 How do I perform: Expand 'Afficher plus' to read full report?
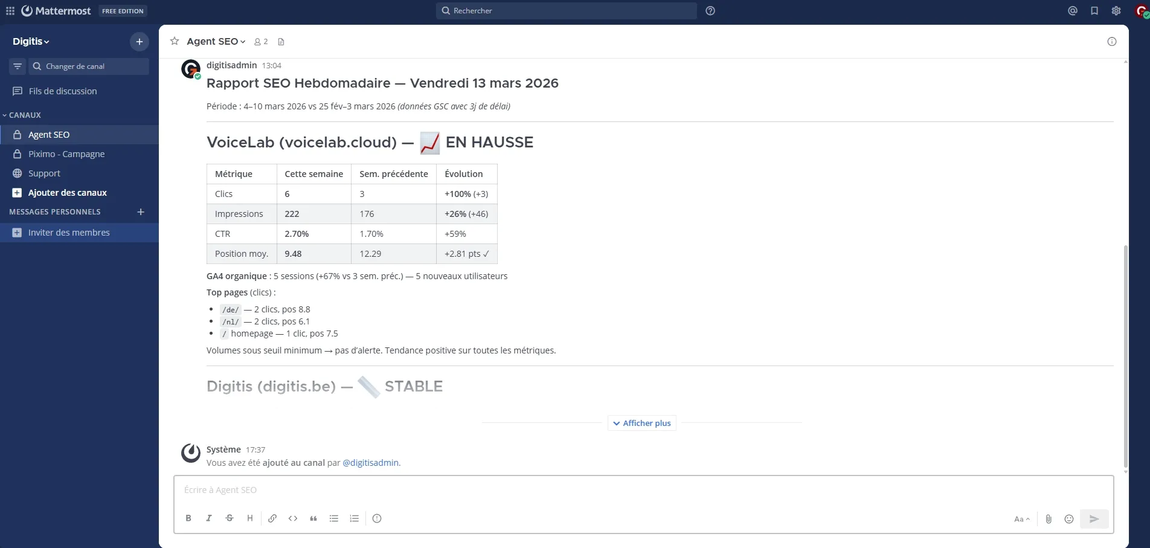point(641,423)
